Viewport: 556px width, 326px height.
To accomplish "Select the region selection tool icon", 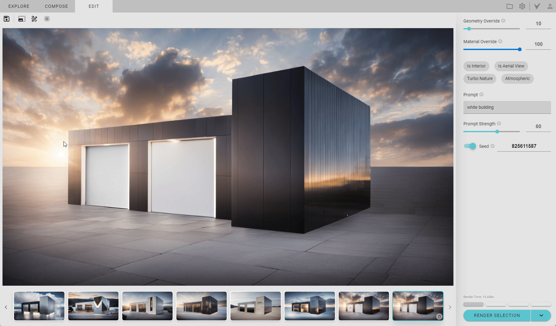I will point(22,19).
